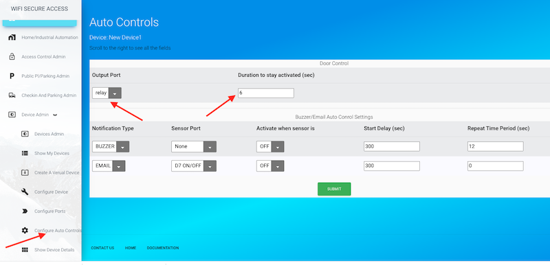Click the BUZZER row Start Delay field

(x=392, y=146)
